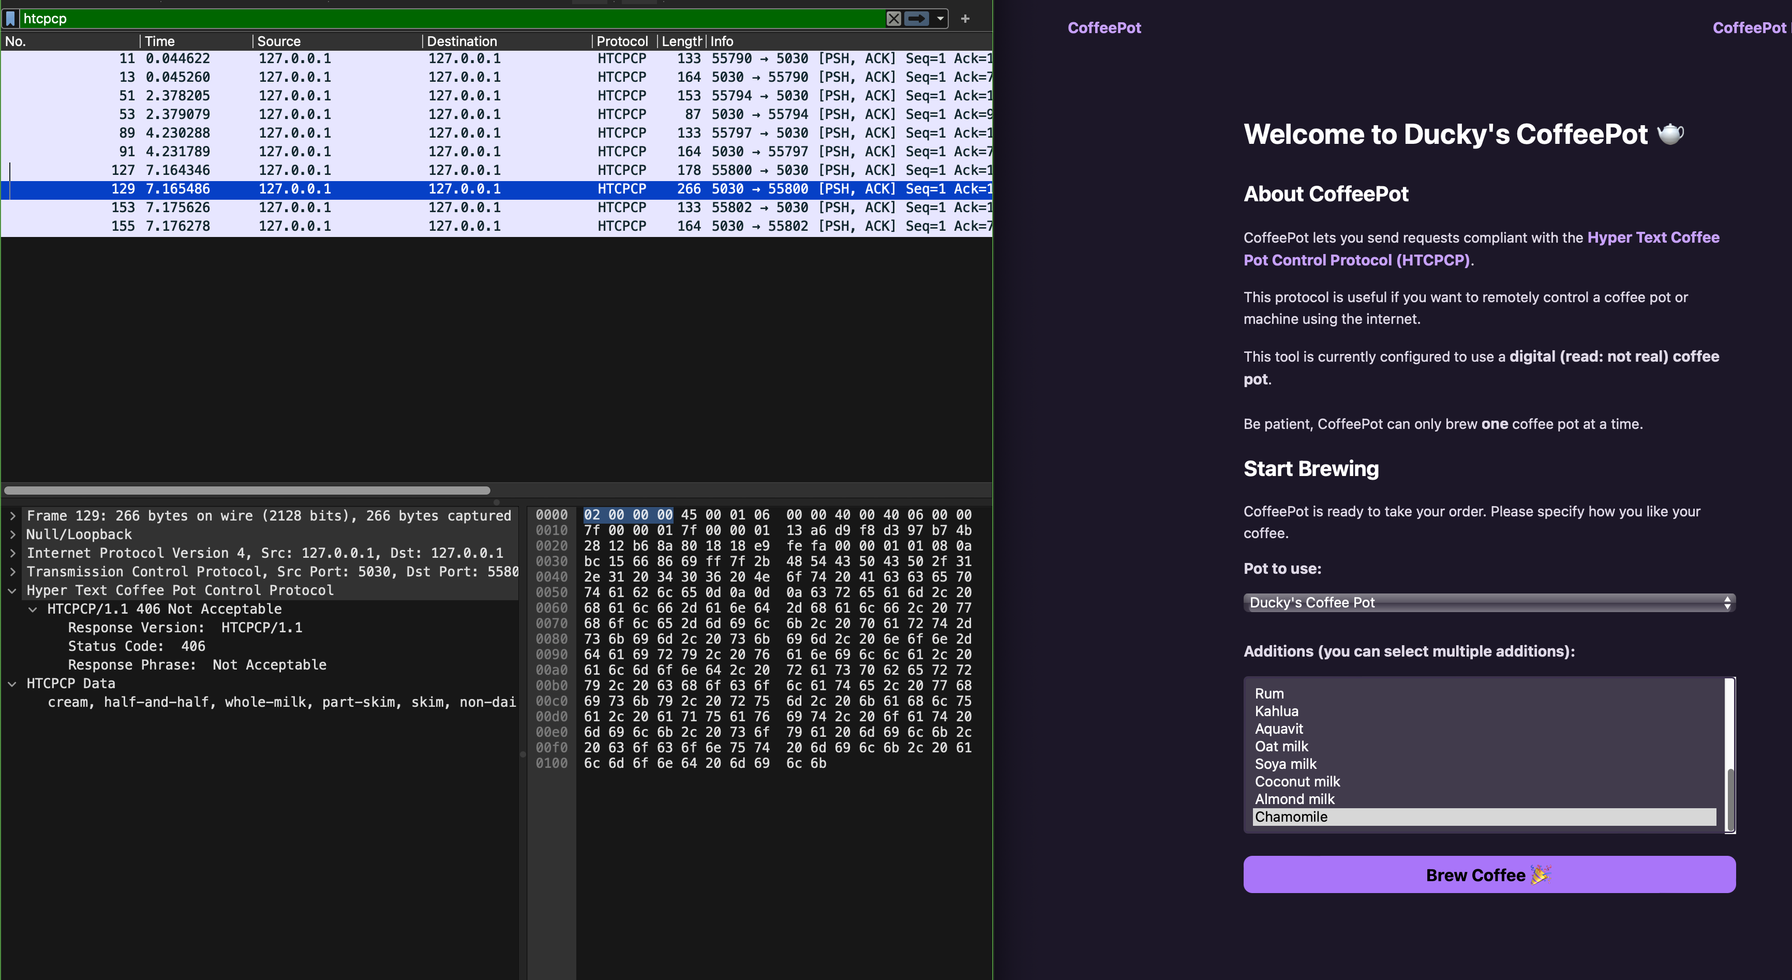Click the display filter bookmark icon
This screenshot has height=980, width=1792.
tap(10, 19)
